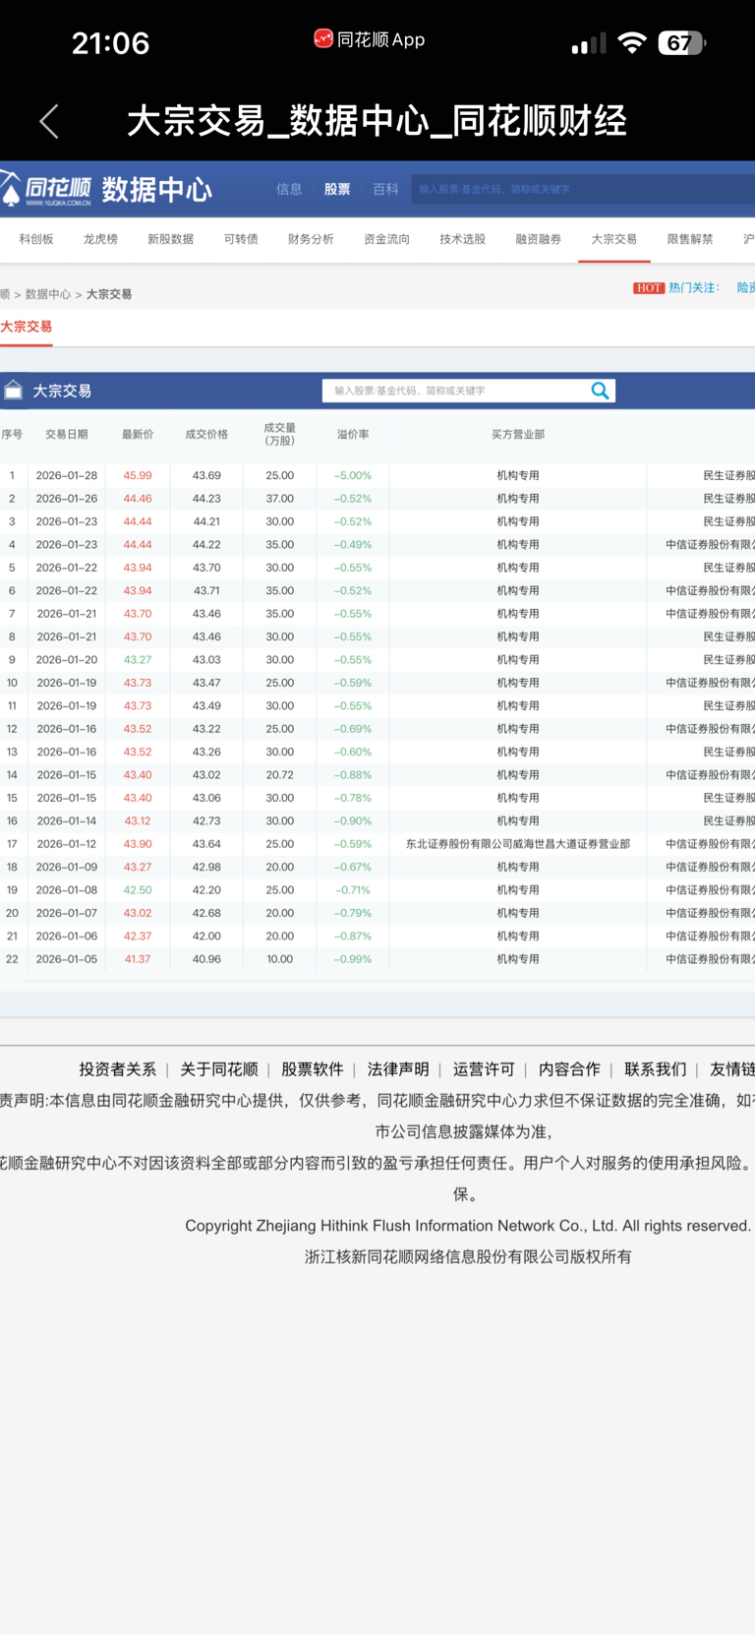Screen dimensions: 755x1635
Task: Open 运营许可 footer link
Action: (484, 1069)
